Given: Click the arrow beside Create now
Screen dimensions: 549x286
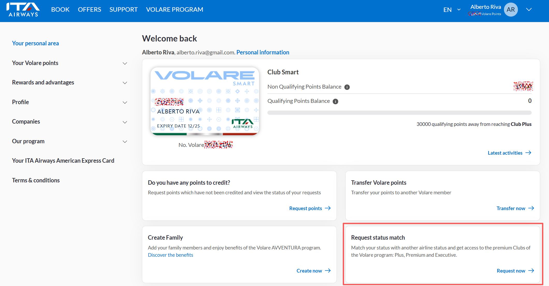Looking at the screenshot, I should tap(328, 271).
